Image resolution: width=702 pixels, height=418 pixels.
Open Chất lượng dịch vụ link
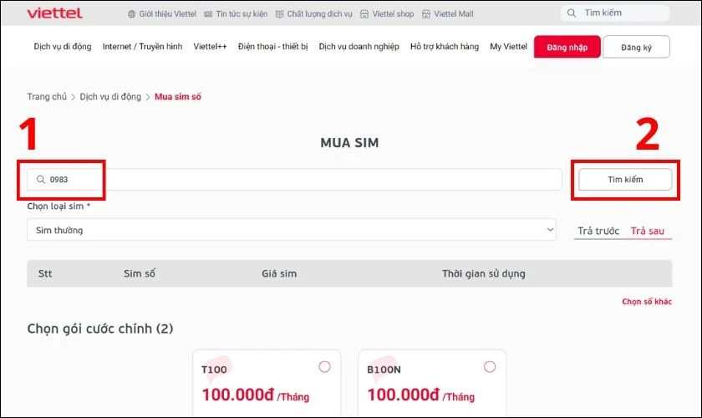point(319,14)
